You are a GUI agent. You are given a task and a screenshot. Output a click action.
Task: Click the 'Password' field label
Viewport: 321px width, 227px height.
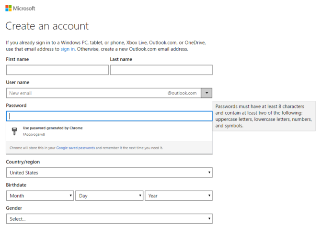[x=16, y=105]
